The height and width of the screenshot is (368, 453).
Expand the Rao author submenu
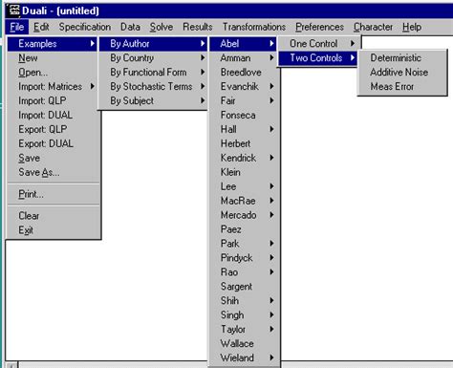coord(245,272)
